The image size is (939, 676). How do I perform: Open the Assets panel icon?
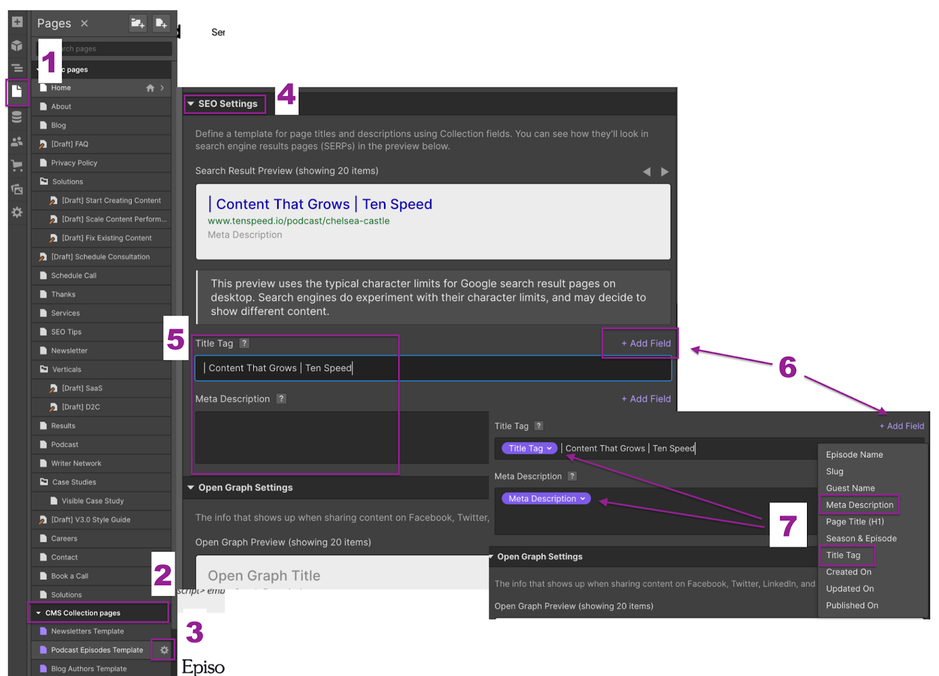pyautogui.click(x=17, y=189)
